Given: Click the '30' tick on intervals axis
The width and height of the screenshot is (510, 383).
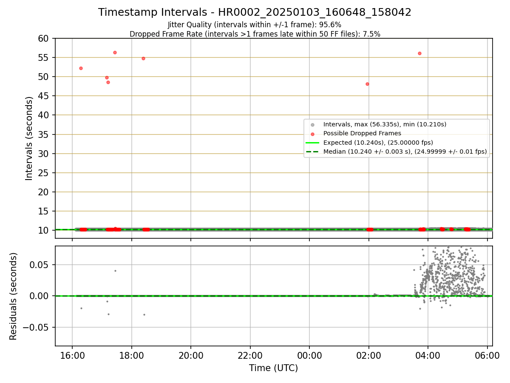Looking at the screenshot, I should pyautogui.click(x=44, y=154).
